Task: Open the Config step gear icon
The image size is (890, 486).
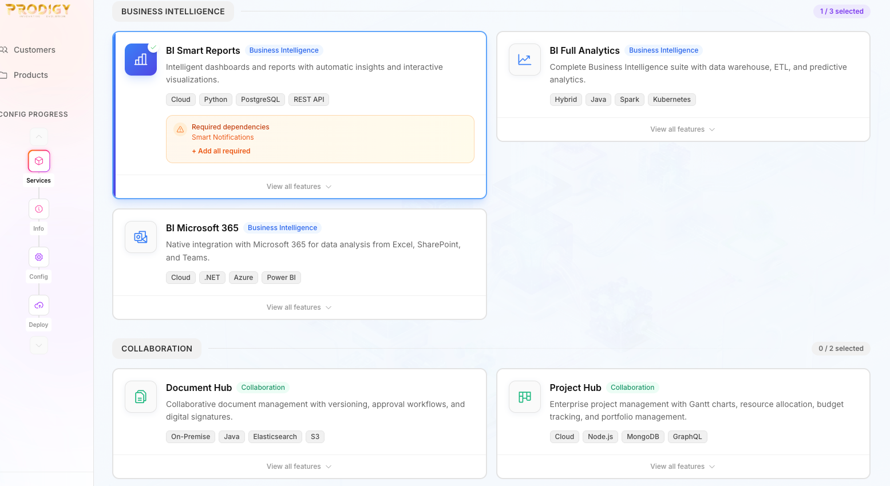Action: pyautogui.click(x=39, y=257)
